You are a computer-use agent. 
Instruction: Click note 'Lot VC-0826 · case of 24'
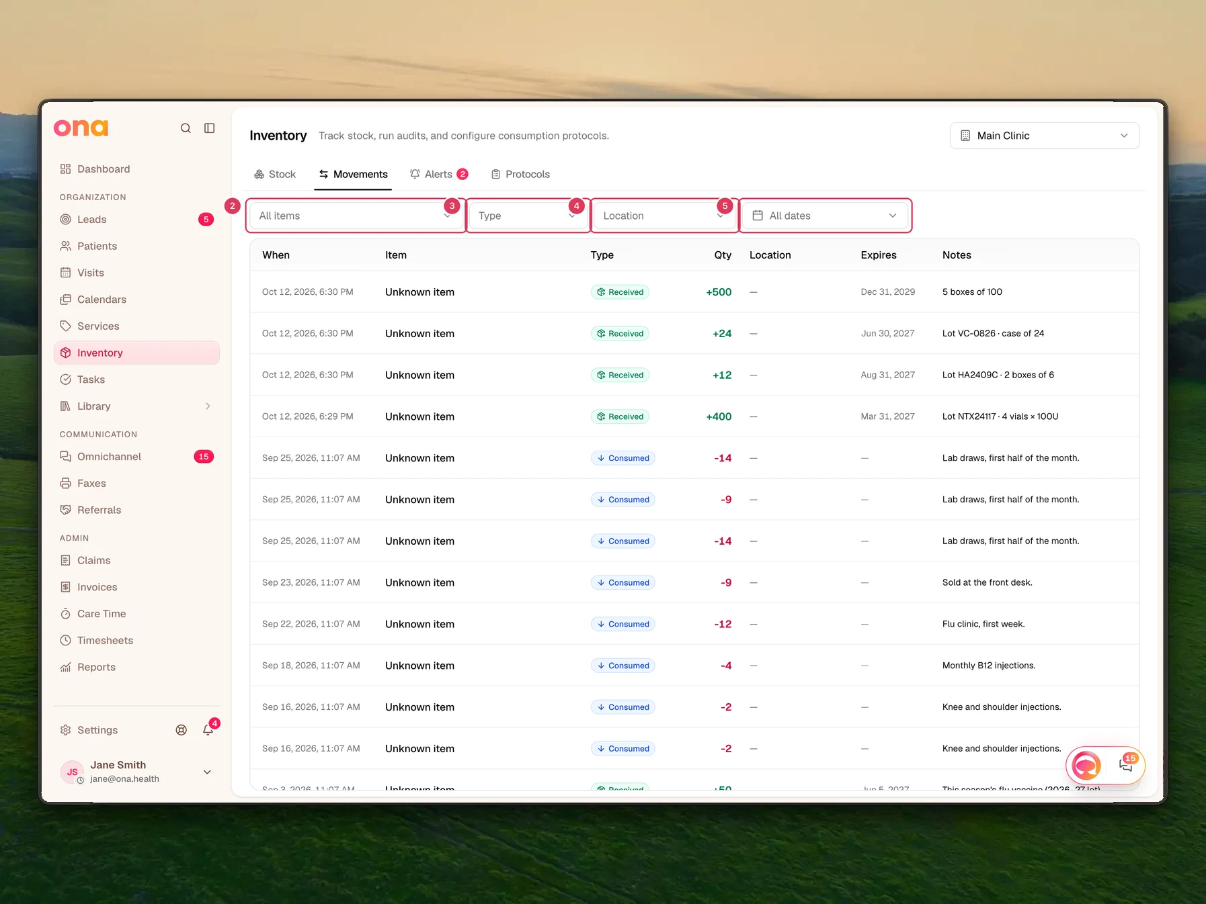point(993,334)
